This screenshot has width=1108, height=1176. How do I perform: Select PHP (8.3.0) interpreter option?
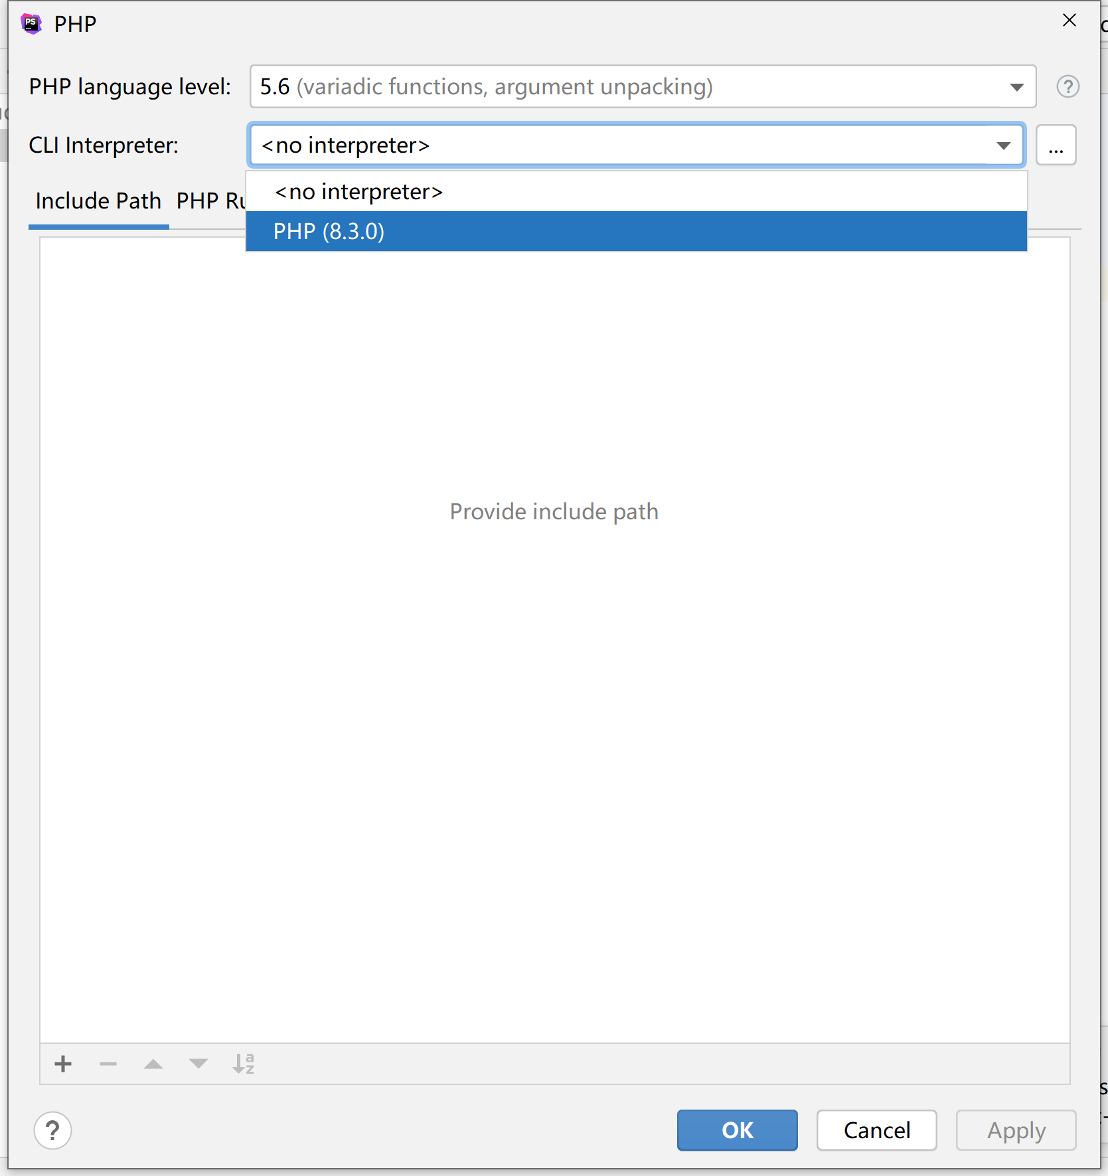(x=637, y=231)
